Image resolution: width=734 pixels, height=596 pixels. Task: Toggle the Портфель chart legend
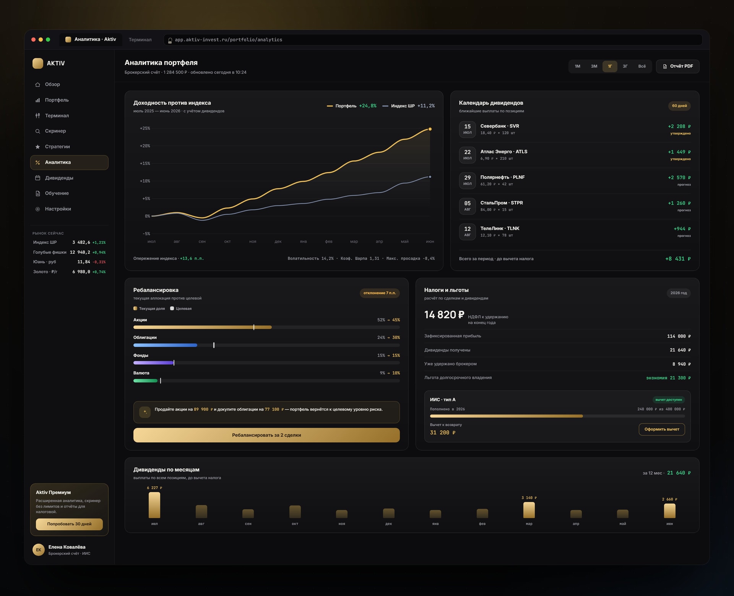tap(351, 106)
